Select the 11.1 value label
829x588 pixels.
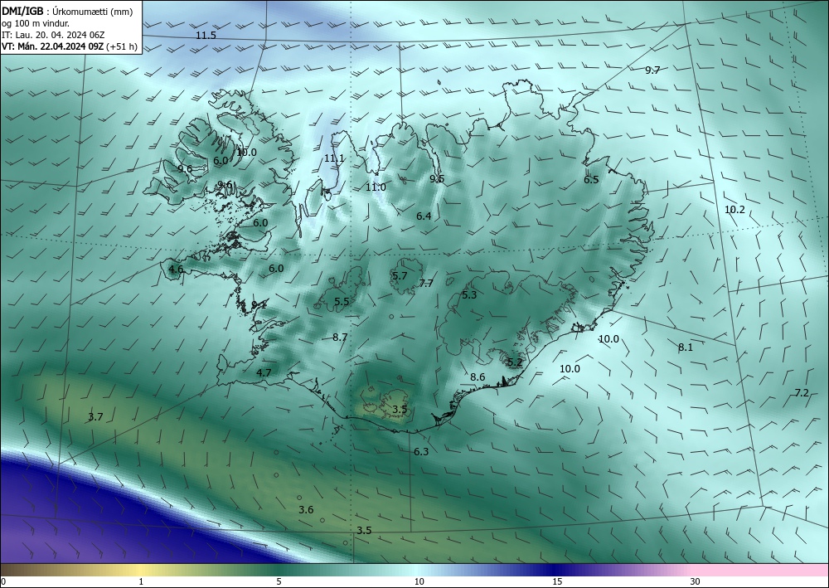click(x=334, y=158)
